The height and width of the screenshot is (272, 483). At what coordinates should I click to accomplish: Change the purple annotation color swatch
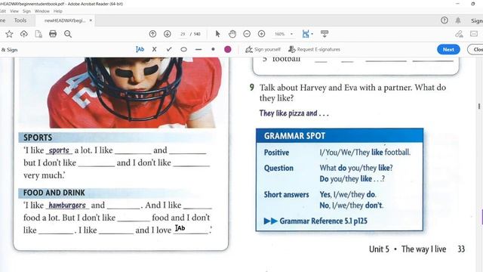228,49
